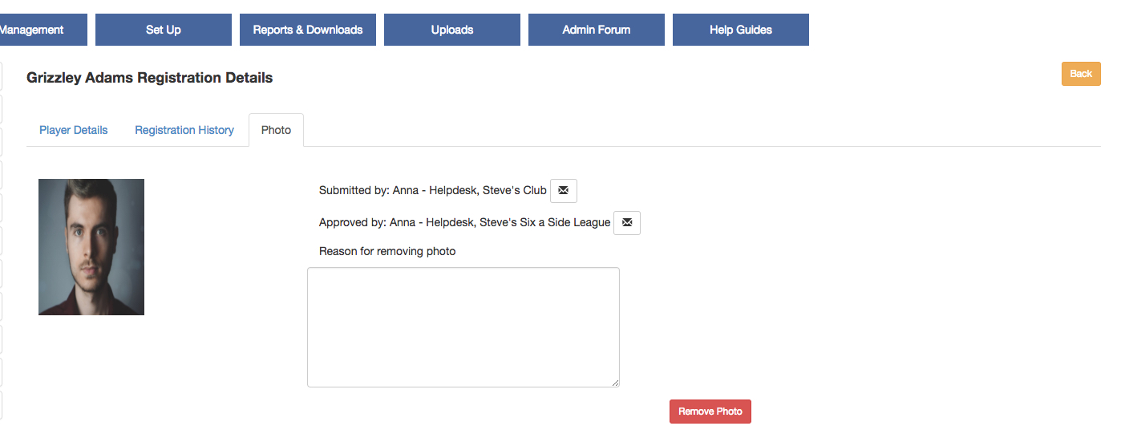The image size is (1125, 438).
Task: Open Help Guides
Action: click(741, 30)
